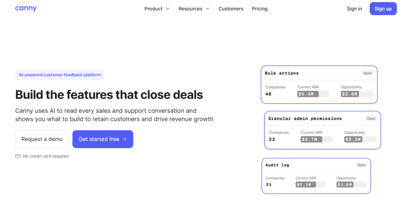Select the Bulk actions card title
404x203 pixels.
[282, 73]
